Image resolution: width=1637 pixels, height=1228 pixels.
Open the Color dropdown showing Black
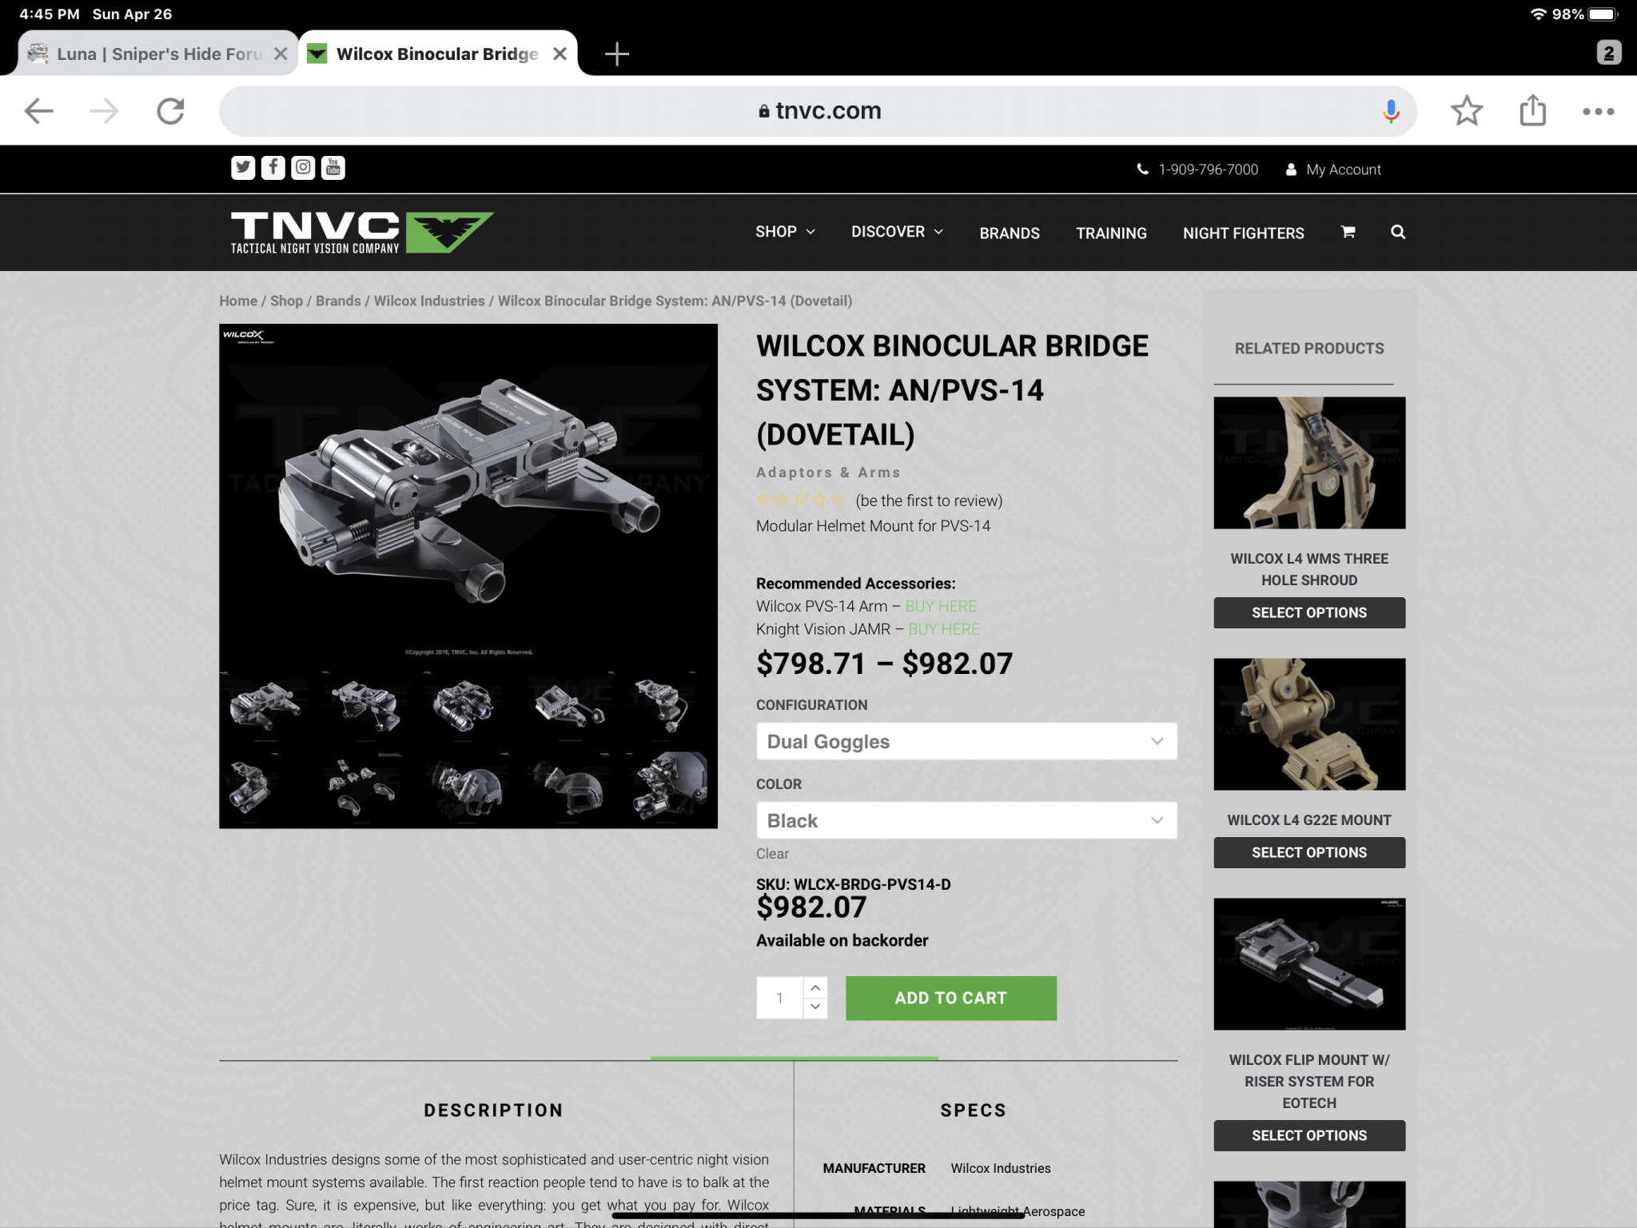[966, 820]
